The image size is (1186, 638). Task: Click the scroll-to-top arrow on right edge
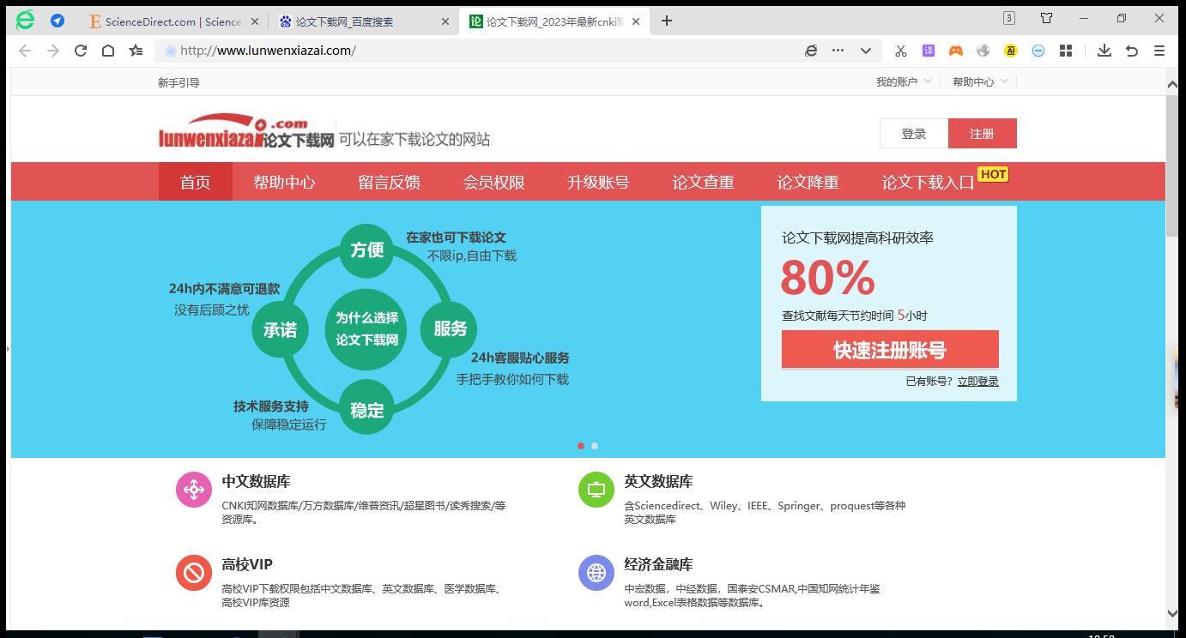(x=1172, y=83)
